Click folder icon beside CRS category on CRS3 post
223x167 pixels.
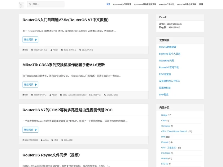click(61, 95)
